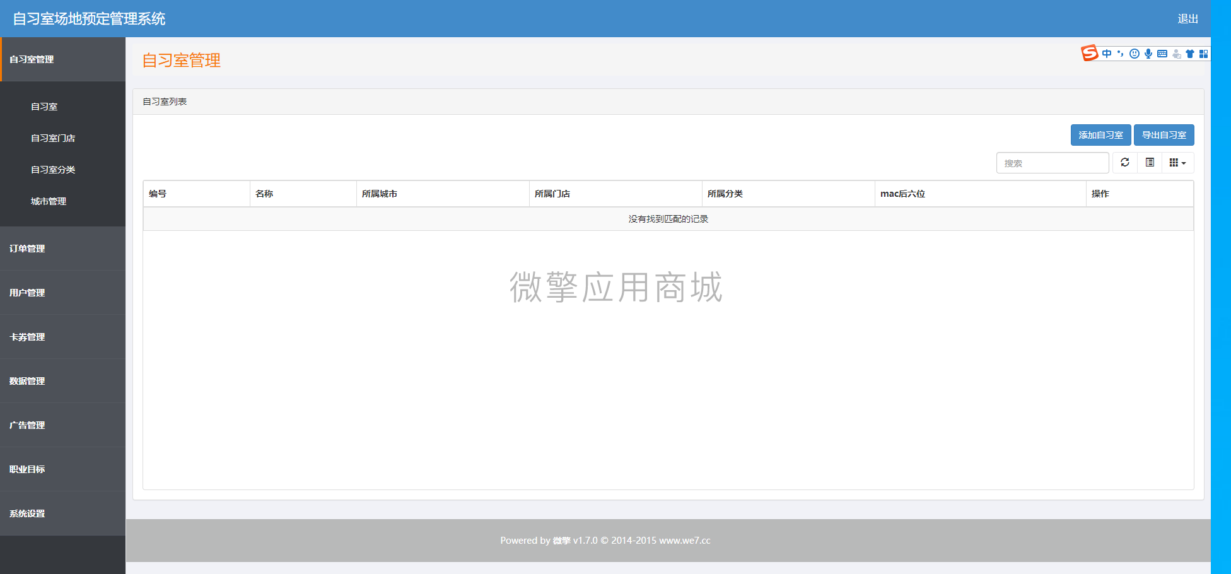1231x574 pixels.
Task: Click the 搜索 search input field
Action: pos(1052,163)
